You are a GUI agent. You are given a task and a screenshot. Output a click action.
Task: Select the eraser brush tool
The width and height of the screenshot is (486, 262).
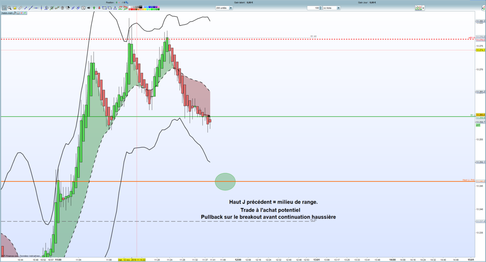point(68,8)
